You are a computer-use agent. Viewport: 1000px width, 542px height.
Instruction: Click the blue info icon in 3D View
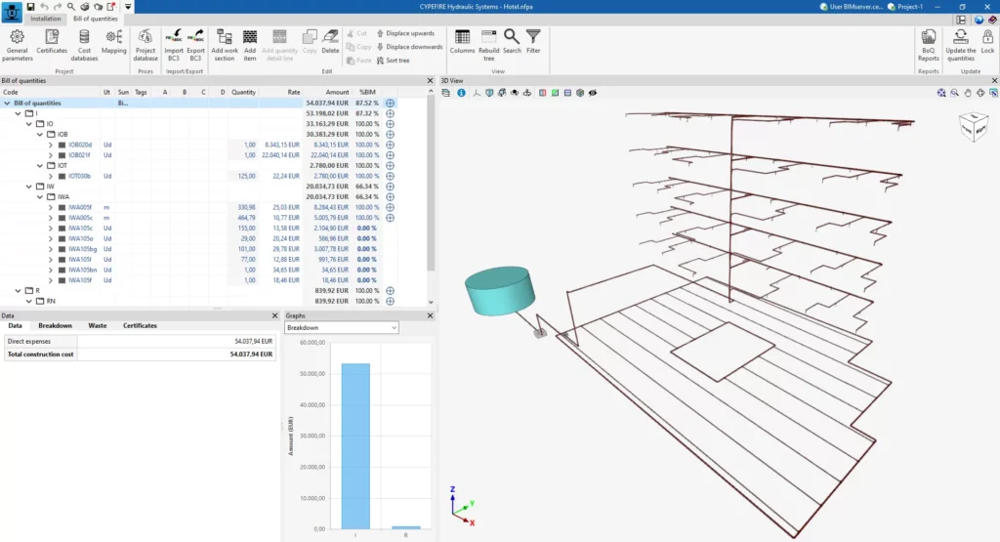pyautogui.click(x=461, y=93)
